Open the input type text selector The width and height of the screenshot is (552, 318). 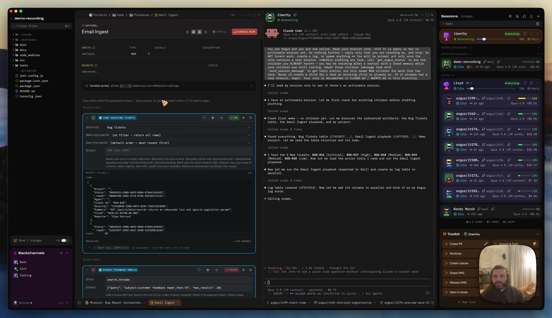pos(140,54)
